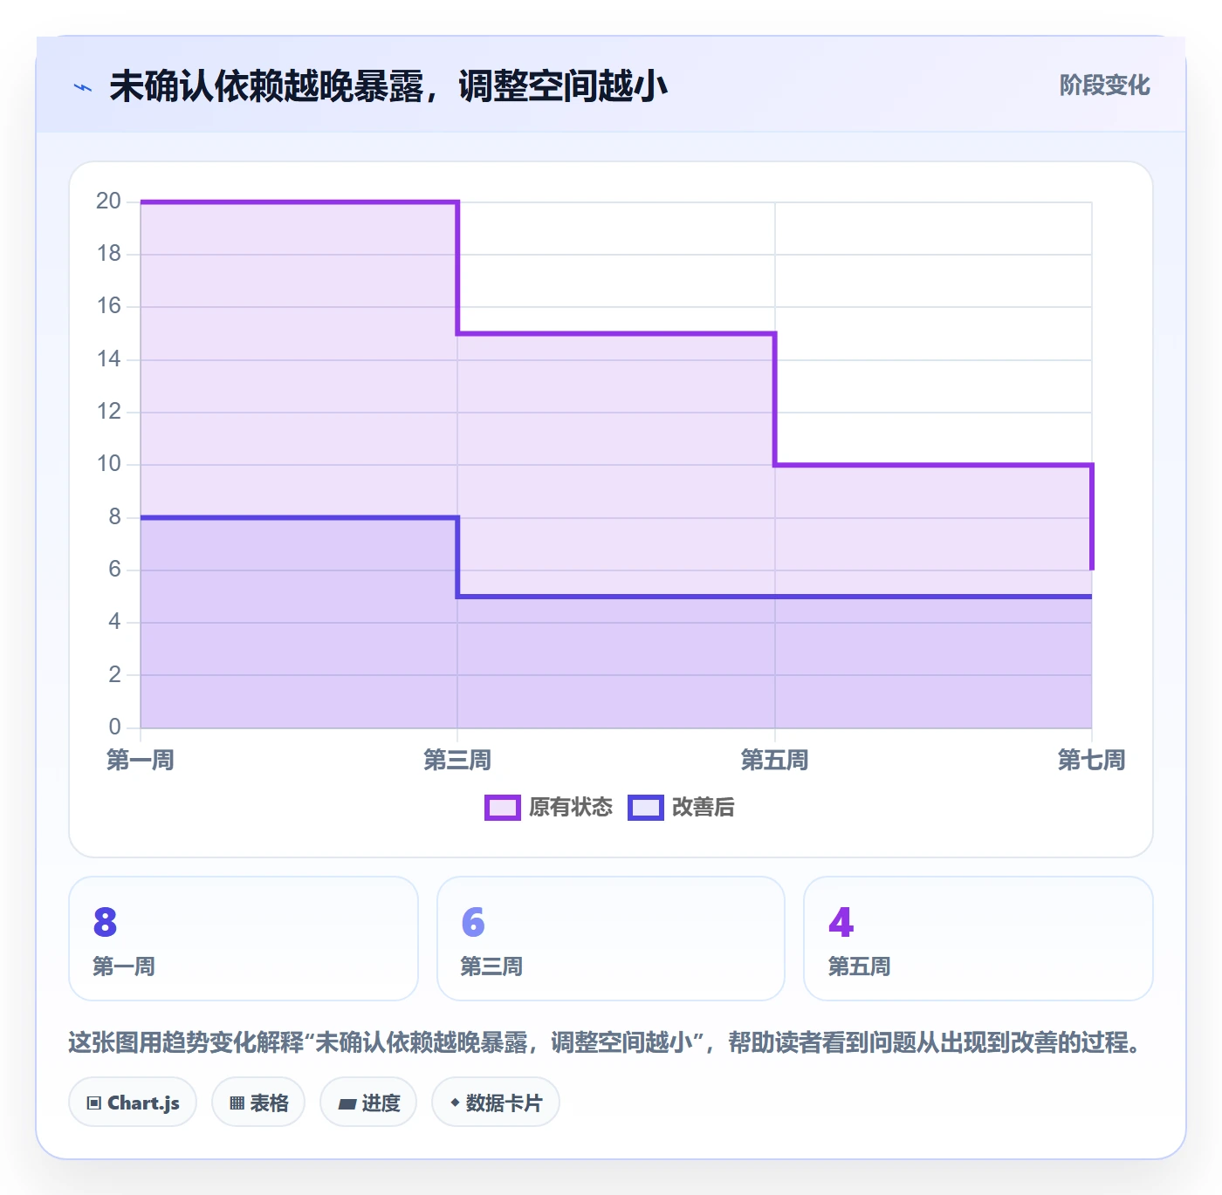This screenshot has height=1195, width=1222.
Task: Select the Chart.js tag
Action: (x=133, y=1103)
